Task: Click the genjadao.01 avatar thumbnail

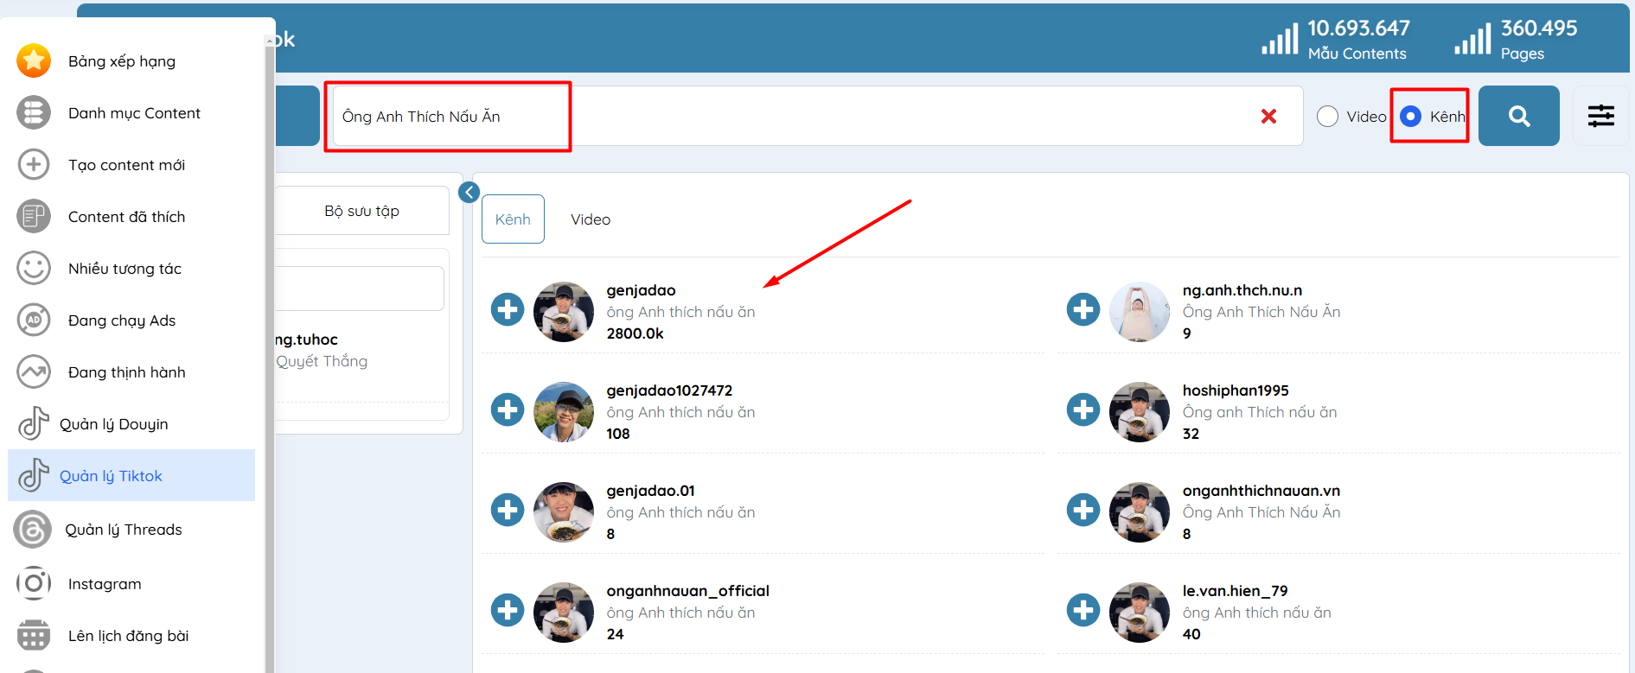Action: pyautogui.click(x=564, y=511)
